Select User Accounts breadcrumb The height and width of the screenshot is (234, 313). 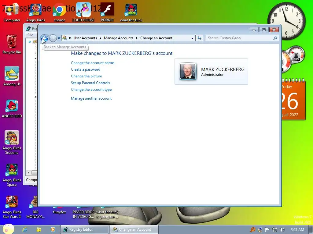(x=85, y=38)
